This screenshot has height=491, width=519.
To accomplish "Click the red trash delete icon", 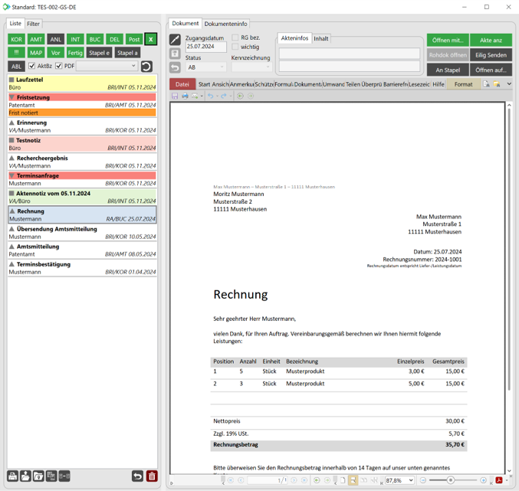I will [152, 476].
